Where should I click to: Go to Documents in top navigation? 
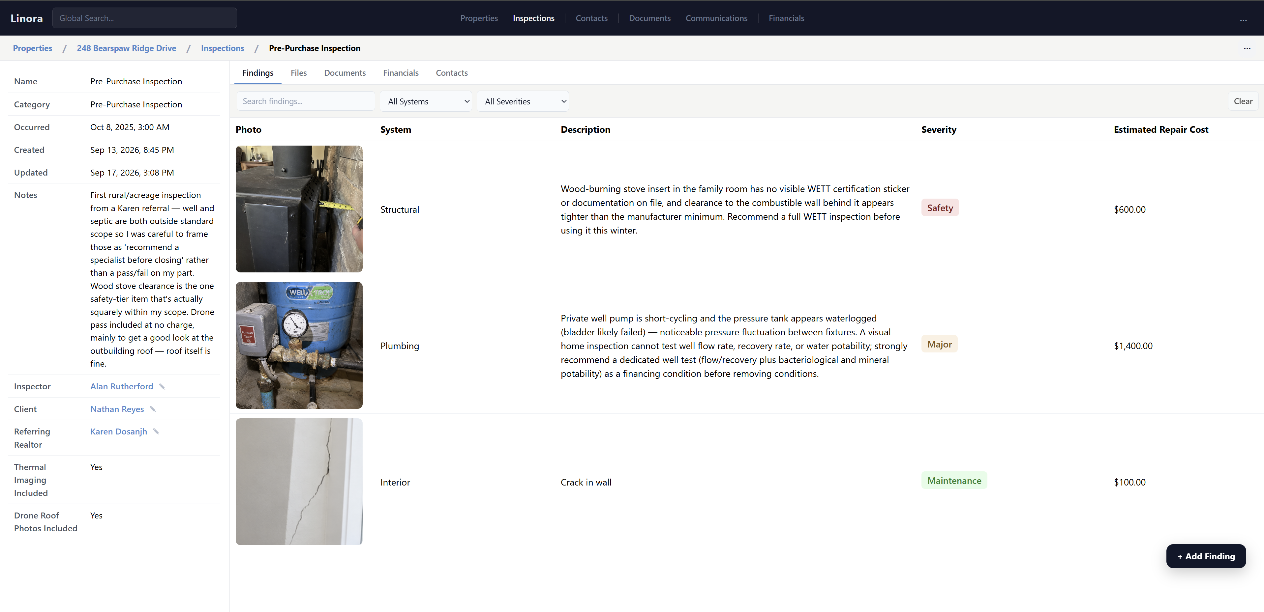pyautogui.click(x=649, y=18)
